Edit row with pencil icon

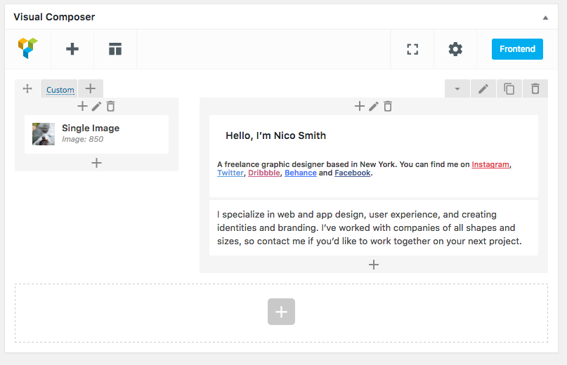[x=483, y=88]
